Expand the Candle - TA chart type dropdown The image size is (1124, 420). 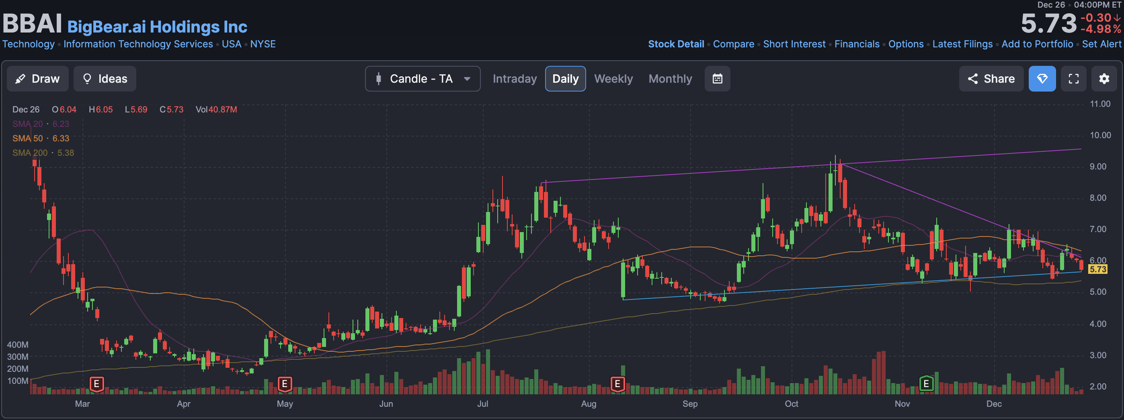pyautogui.click(x=423, y=79)
